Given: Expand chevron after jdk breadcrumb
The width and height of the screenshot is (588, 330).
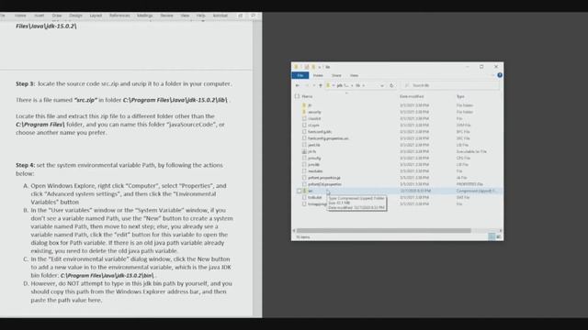Looking at the screenshot, I should pos(352,85).
